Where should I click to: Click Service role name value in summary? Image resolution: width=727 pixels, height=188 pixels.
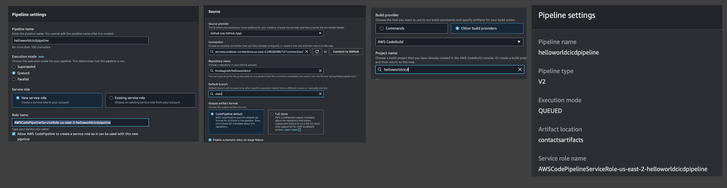(623, 169)
